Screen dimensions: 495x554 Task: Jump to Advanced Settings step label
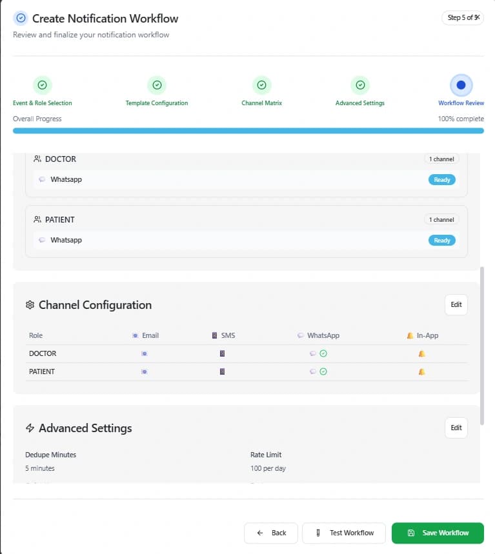[360, 103]
